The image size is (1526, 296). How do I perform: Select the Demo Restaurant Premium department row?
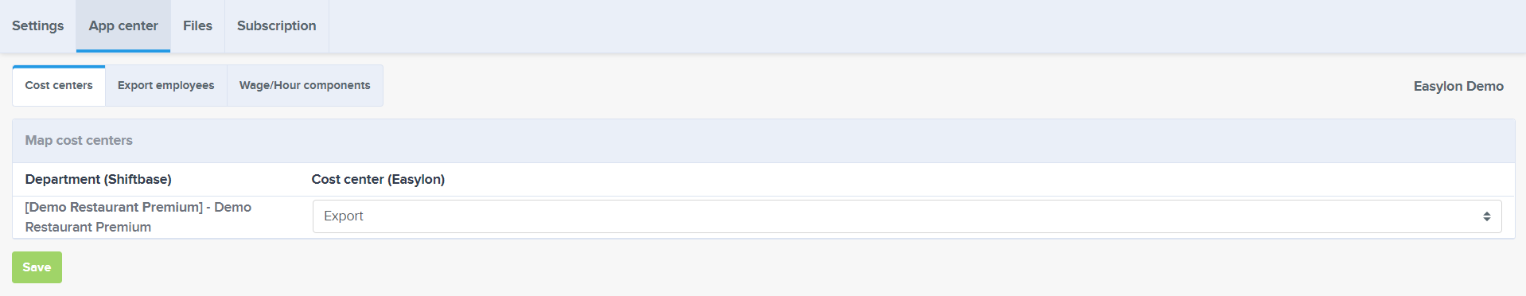click(x=763, y=216)
